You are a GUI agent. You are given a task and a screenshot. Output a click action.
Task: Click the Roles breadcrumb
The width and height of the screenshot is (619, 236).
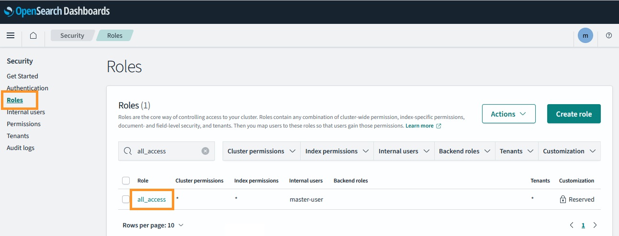point(115,35)
